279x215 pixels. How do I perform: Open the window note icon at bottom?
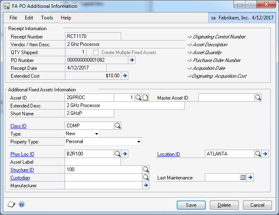coord(12,204)
